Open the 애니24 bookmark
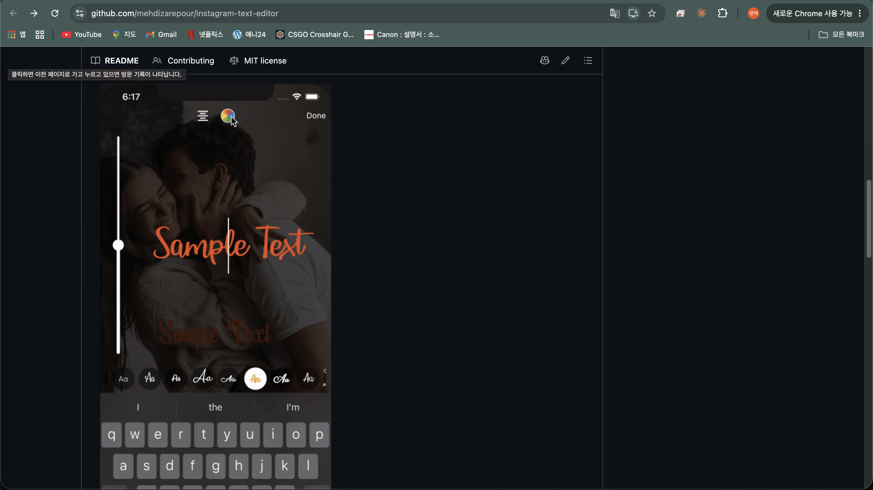The width and height of the screenshot is (873, 490). coord(249,34)
